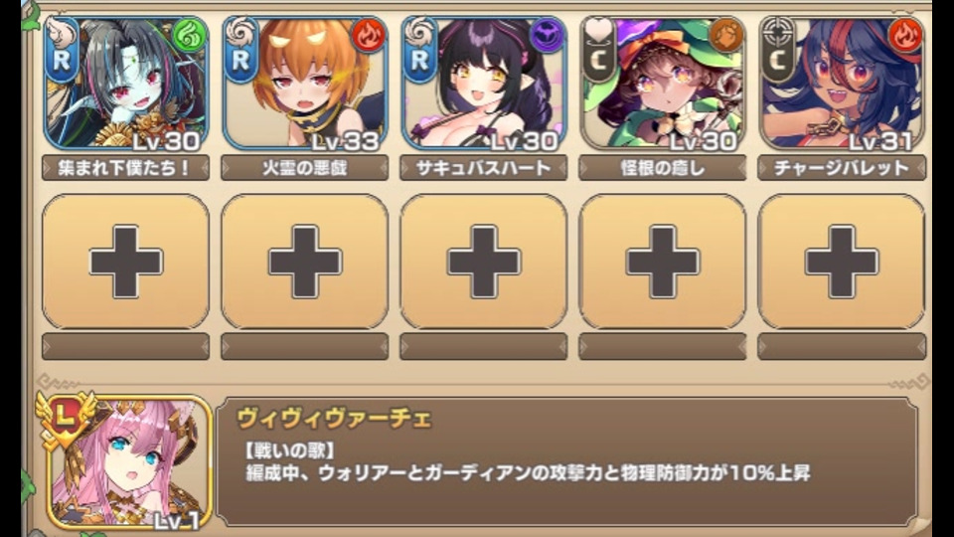The width and height of the screenshot is (954, 537).
Task: Select the orange-haired Lv33 character card
Action: point(305,83)
